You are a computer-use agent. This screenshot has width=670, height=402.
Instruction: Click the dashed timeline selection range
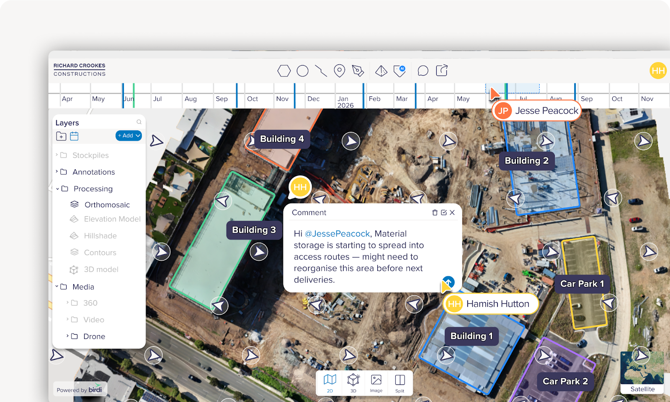(x=513, y=88)
